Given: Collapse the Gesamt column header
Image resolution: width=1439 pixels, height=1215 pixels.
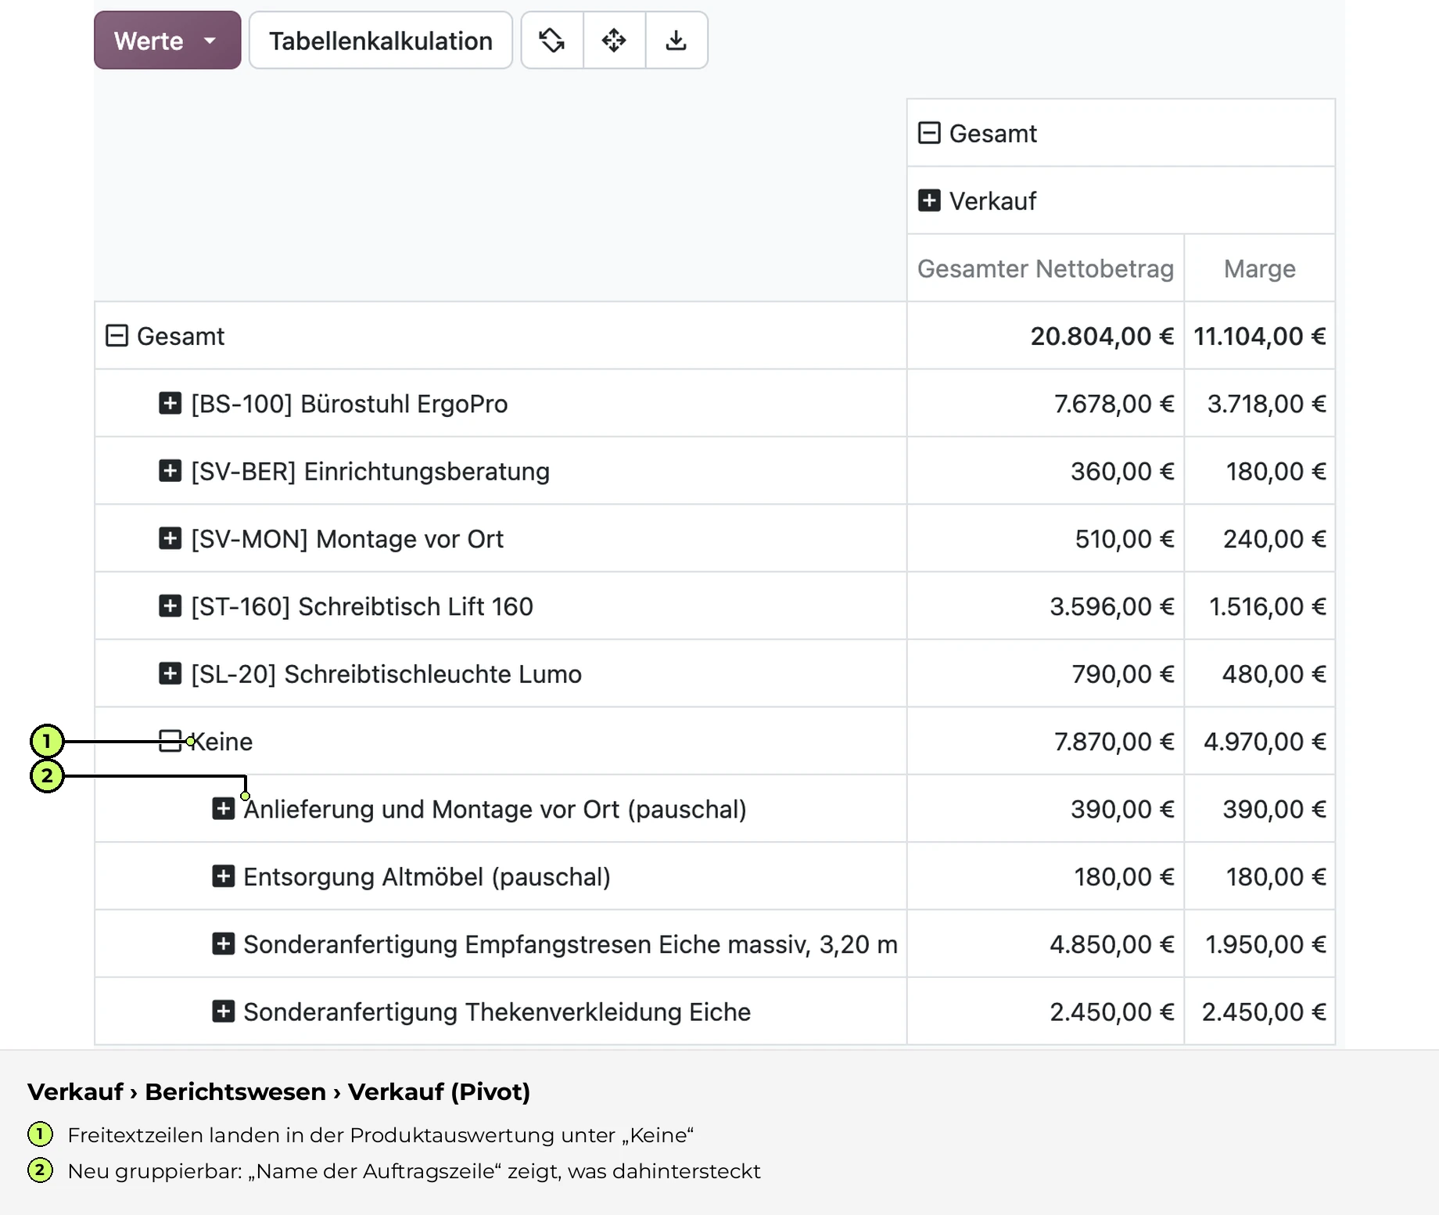Looking at the screenshot, I should click(x=929, y=133).
